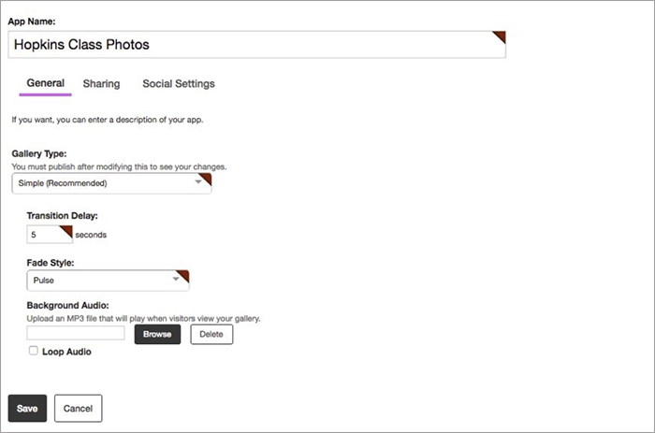Click the app description hint text
Viewport: 655px width, 433px height.
tap(108, 120)
